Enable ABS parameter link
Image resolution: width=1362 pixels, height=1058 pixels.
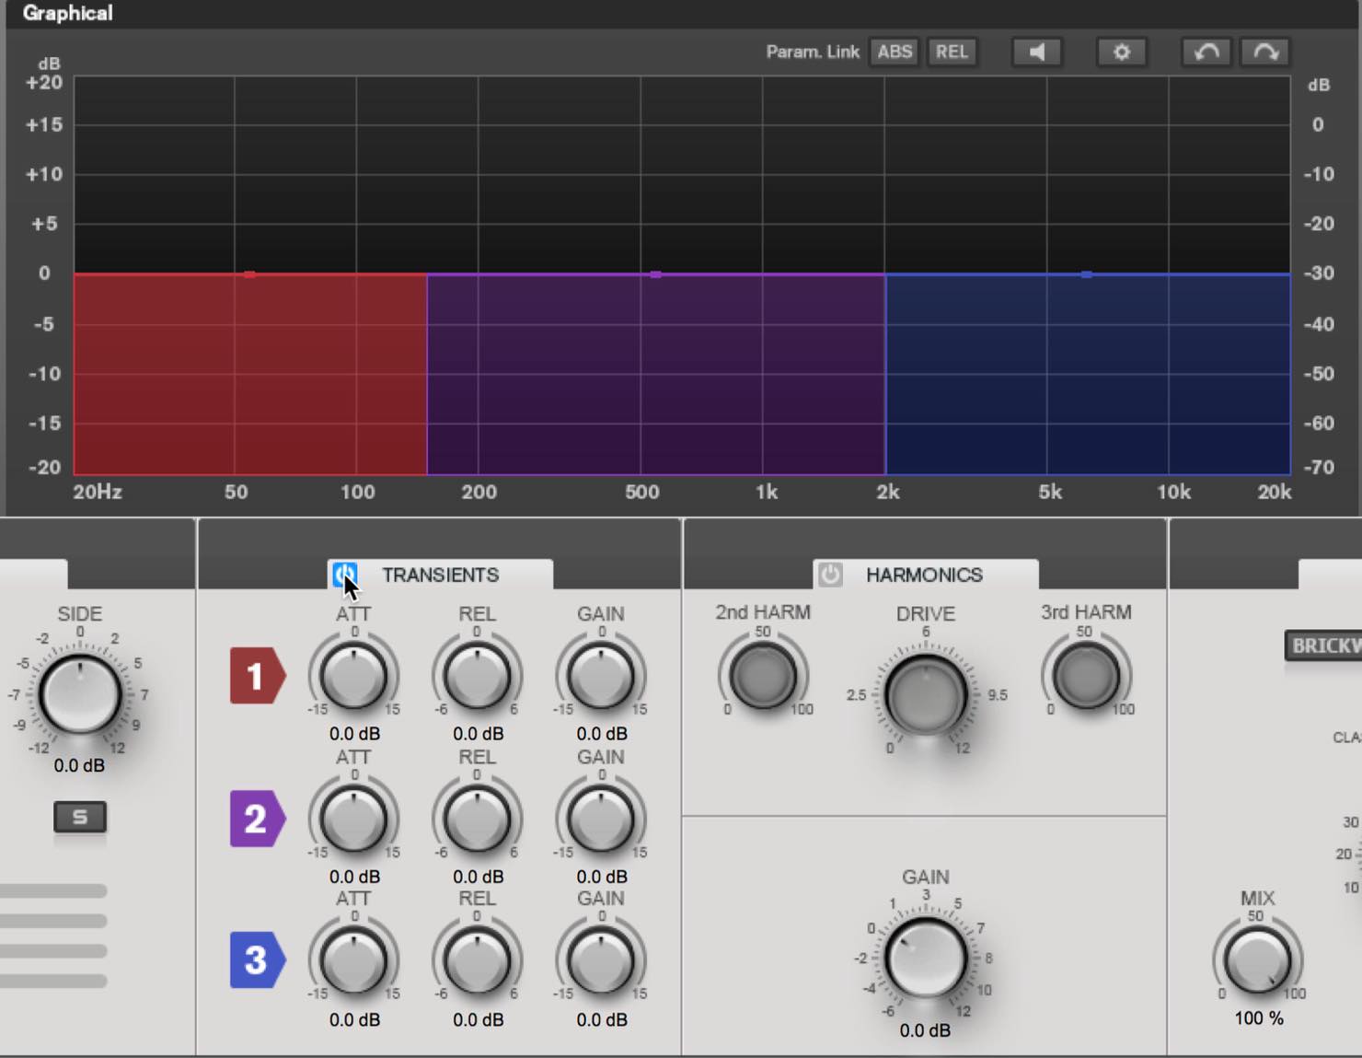(895, 52)
